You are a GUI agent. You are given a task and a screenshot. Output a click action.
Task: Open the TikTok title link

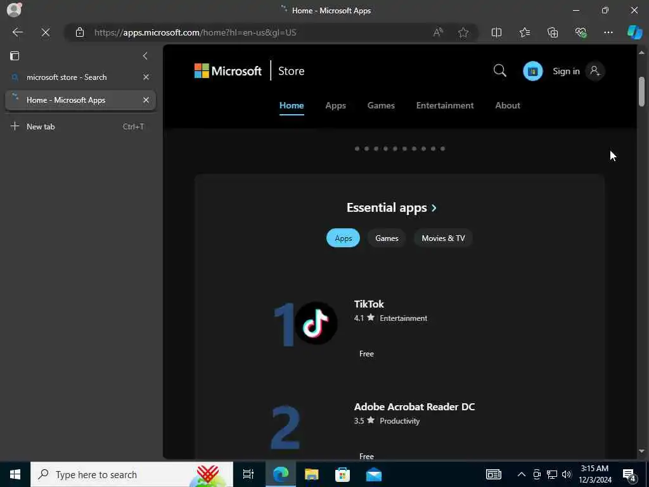click(369, 304)
